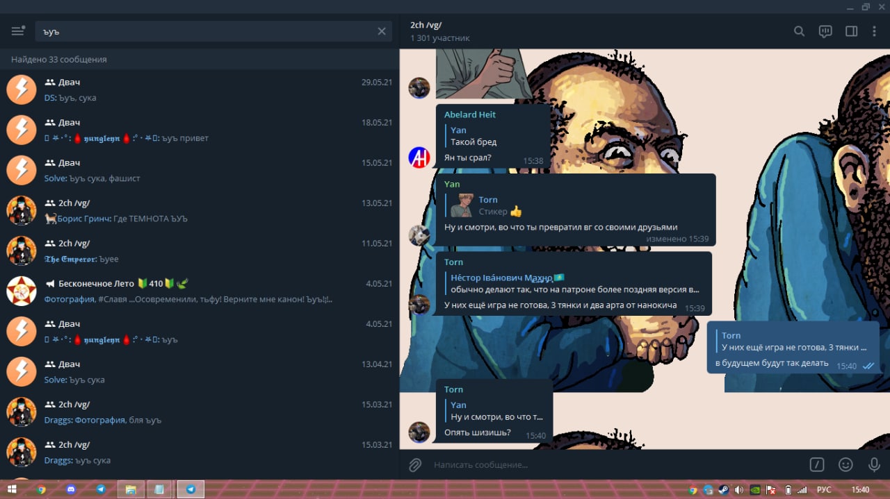Open the tray volume speaker icon

[x=738, y=489]
